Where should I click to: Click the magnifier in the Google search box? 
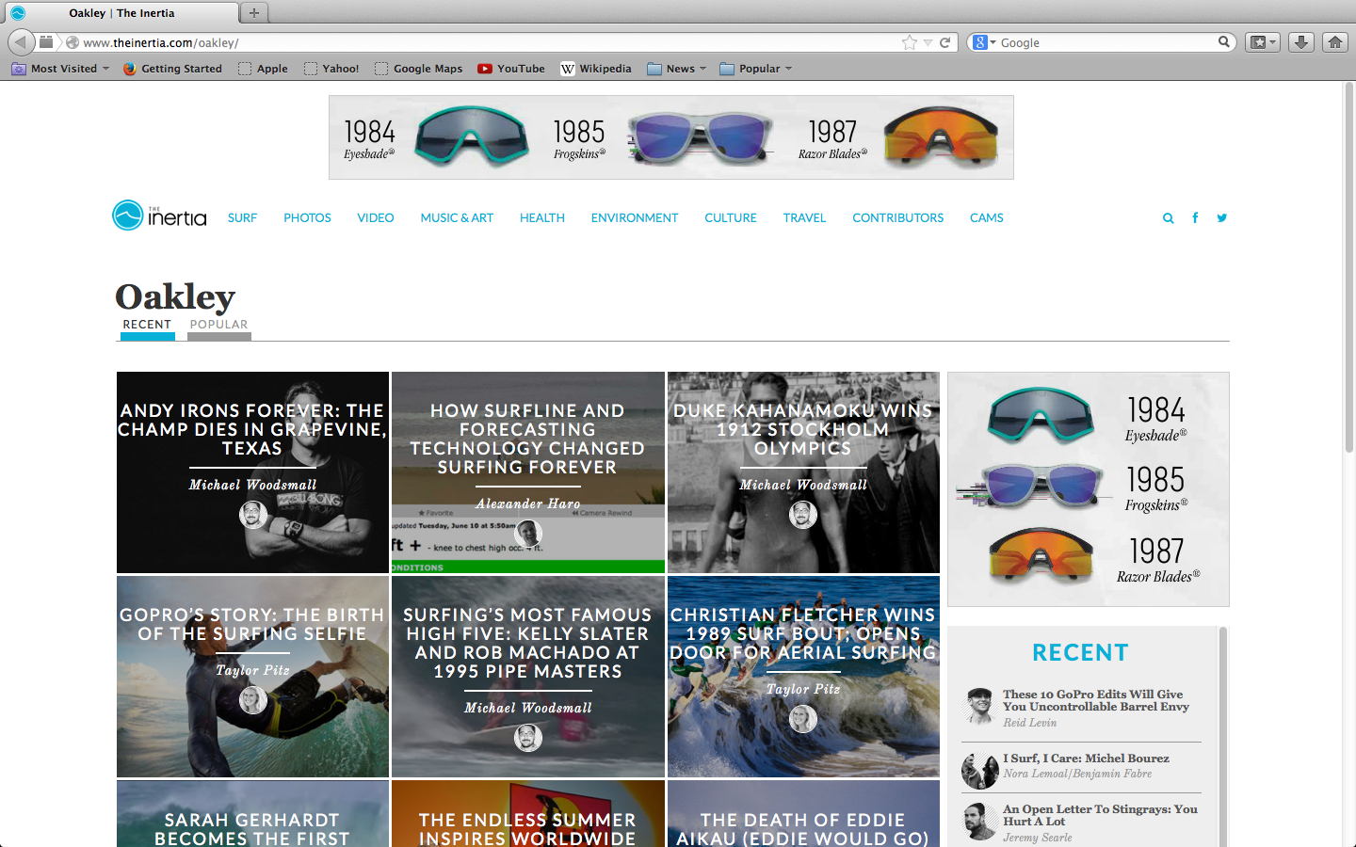(1223, 41)
